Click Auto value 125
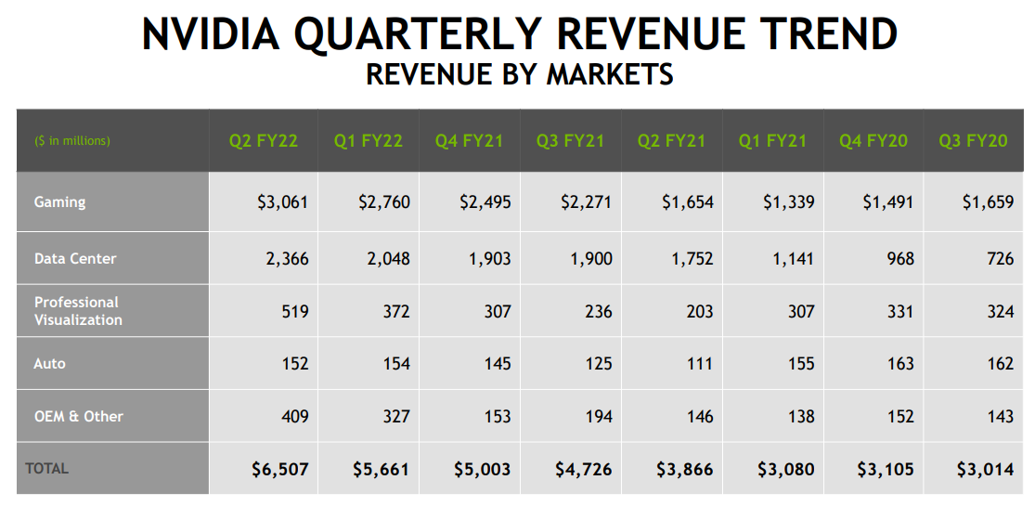This screenshot has height=506, width=1035. 599,364
